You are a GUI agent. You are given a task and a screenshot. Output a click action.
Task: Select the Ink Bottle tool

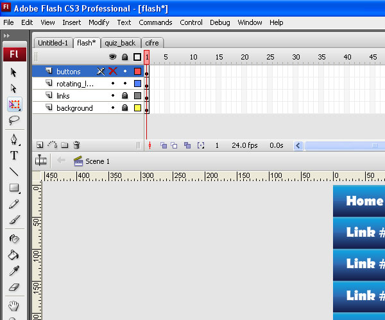pos(14,239)
